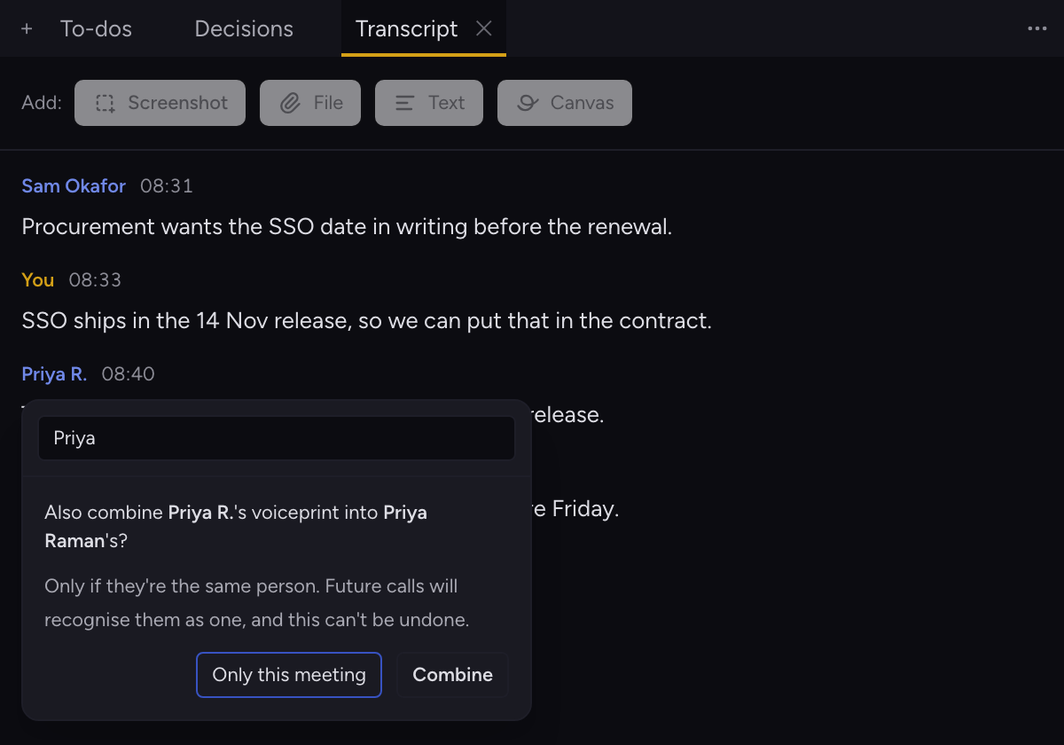Click the plus icon to add a tab
The image size is (1064, 745).
click(27, 28)
